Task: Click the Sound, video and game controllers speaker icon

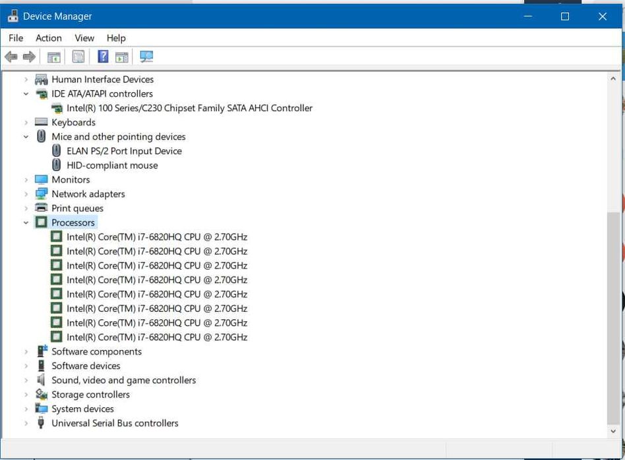Action: pyautogui.click(x=41, y=380)
